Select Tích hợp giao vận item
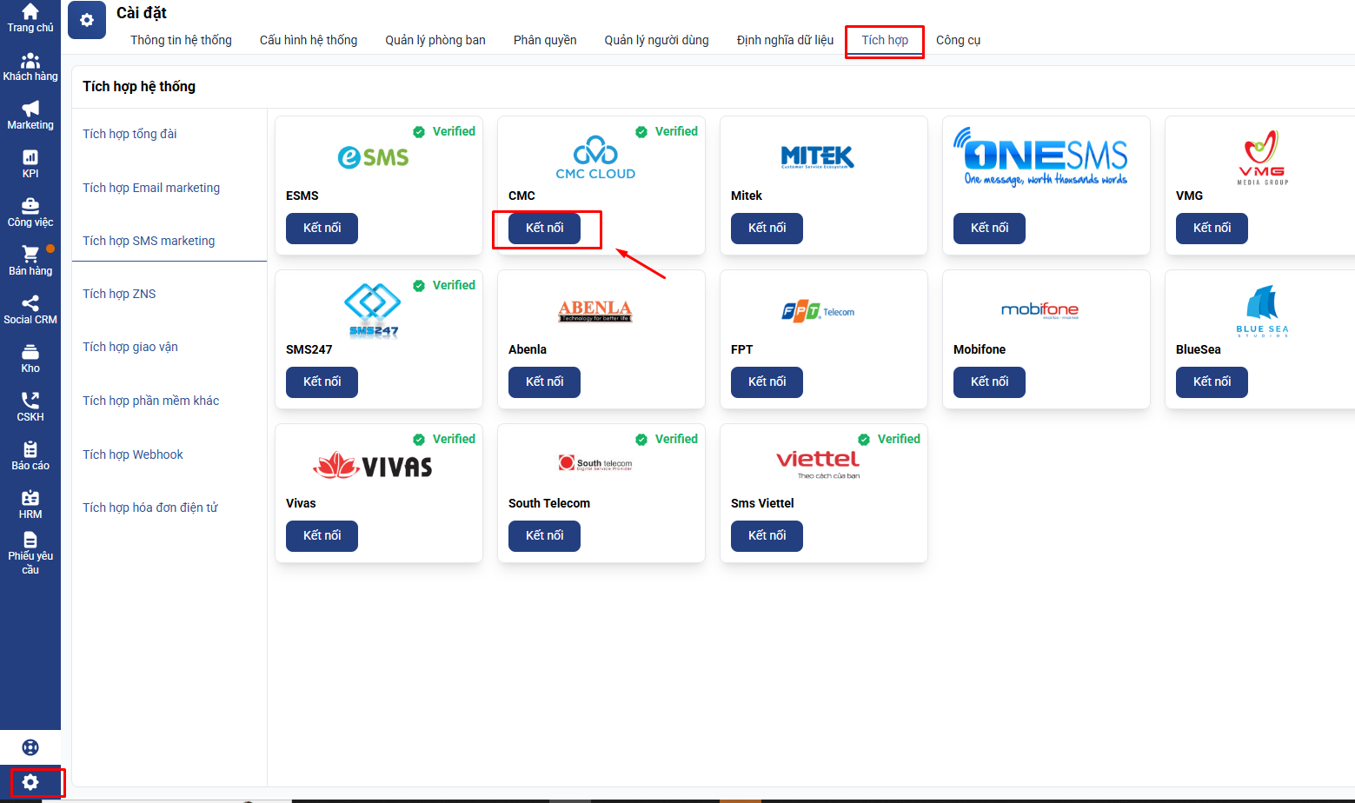Viewport: 1355px width, 803px height. (130, 347)
